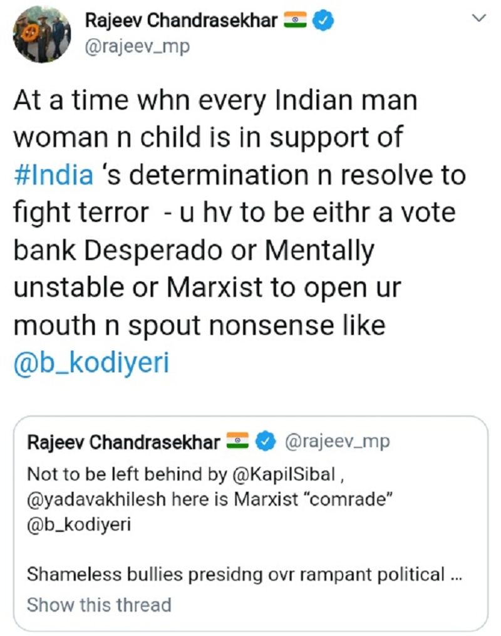This screenshot has height=636, width=501.
Task: Open the tweet options chevron menu
Action: (x=478, y=19)
